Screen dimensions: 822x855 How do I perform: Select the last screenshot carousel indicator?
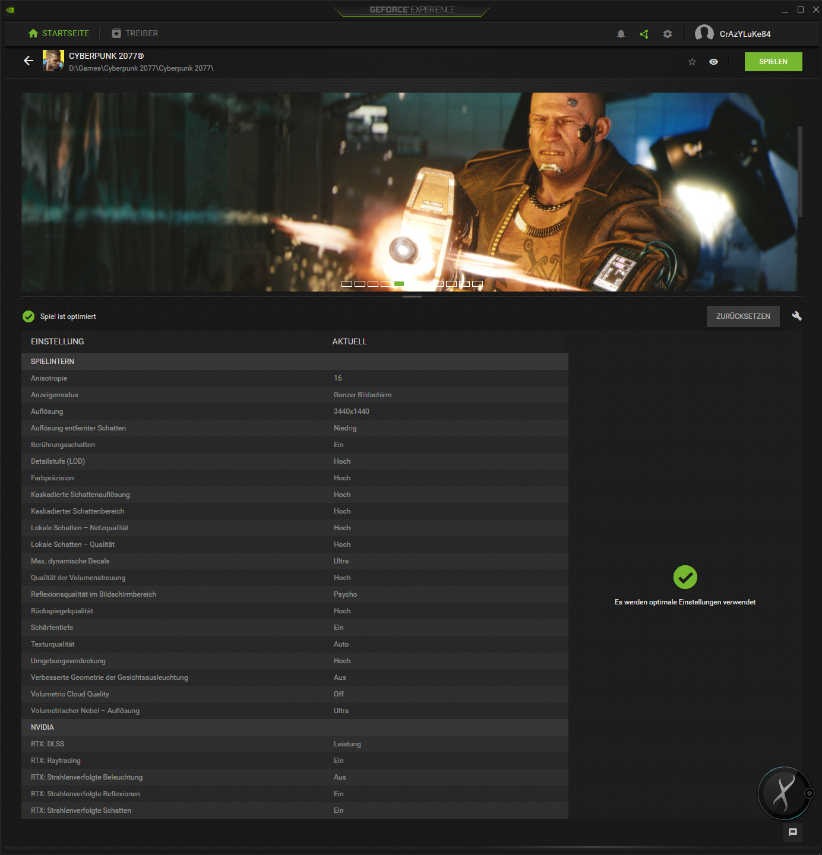[478, 284]
